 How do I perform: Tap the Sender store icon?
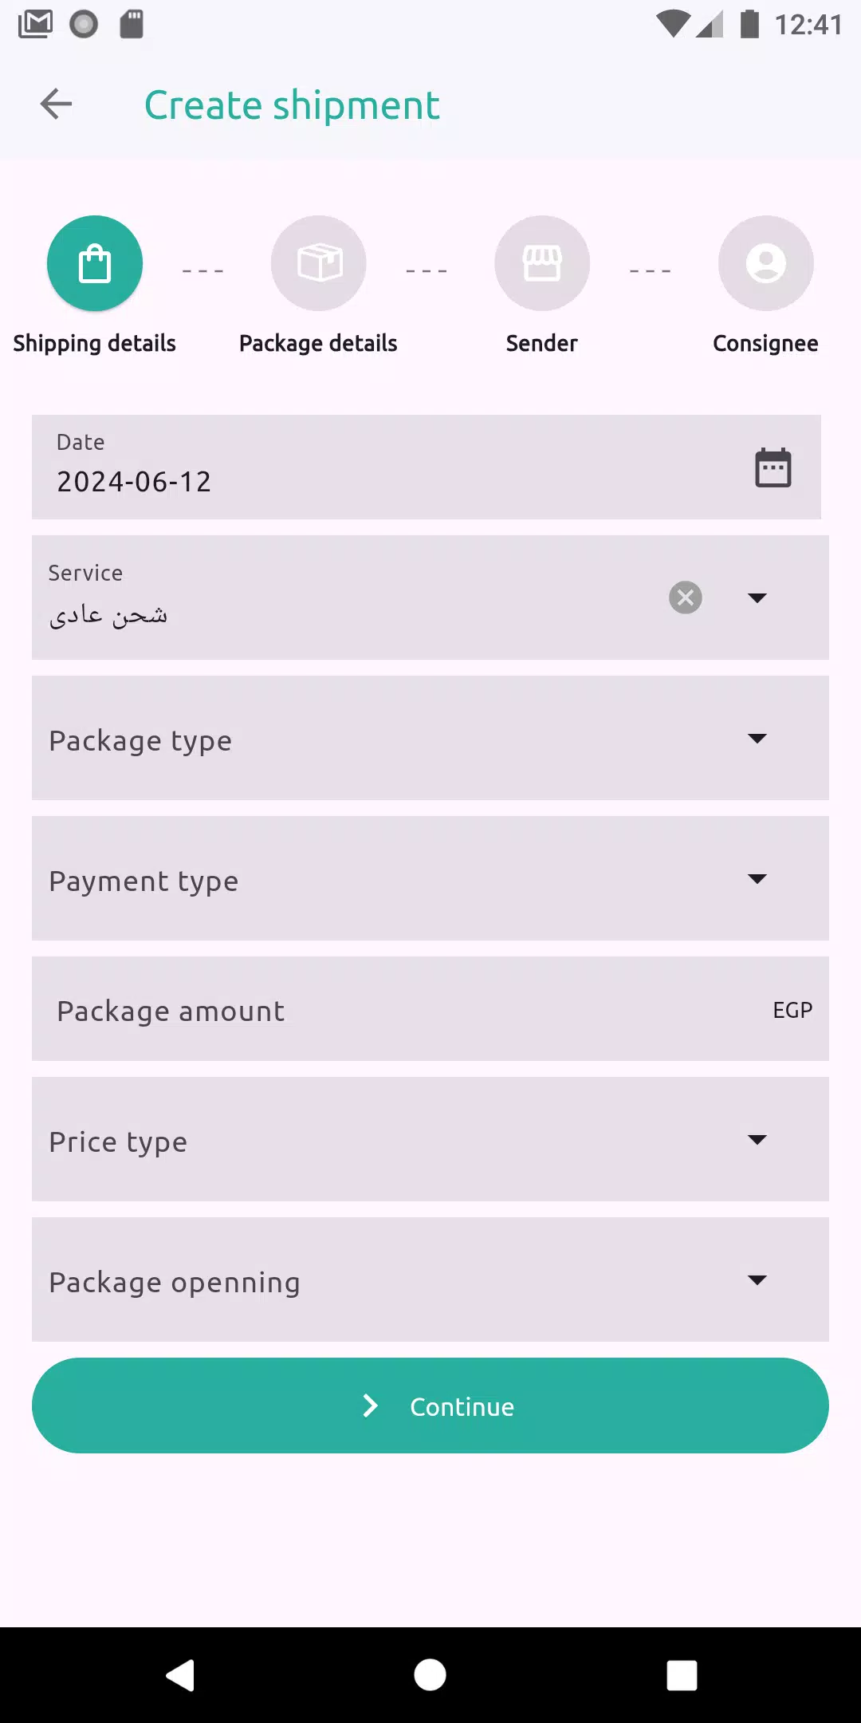tap(542, 263)
